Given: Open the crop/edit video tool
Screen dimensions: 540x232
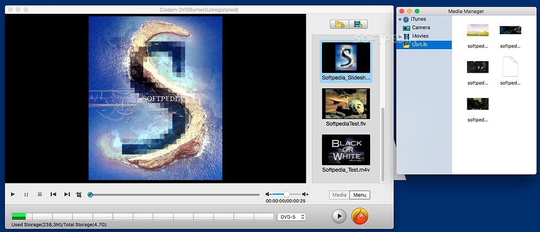Looking at the screenshot, I should (79, 195).
